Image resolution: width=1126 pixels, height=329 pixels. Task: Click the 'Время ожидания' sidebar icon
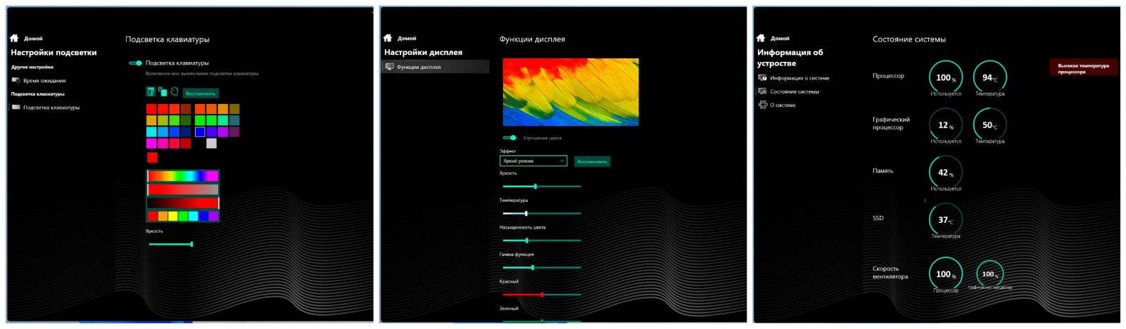coord(15,80)
